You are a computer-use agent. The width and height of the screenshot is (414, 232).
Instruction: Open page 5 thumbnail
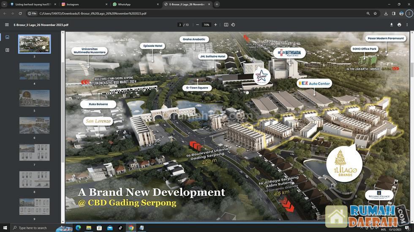[34, 99]
